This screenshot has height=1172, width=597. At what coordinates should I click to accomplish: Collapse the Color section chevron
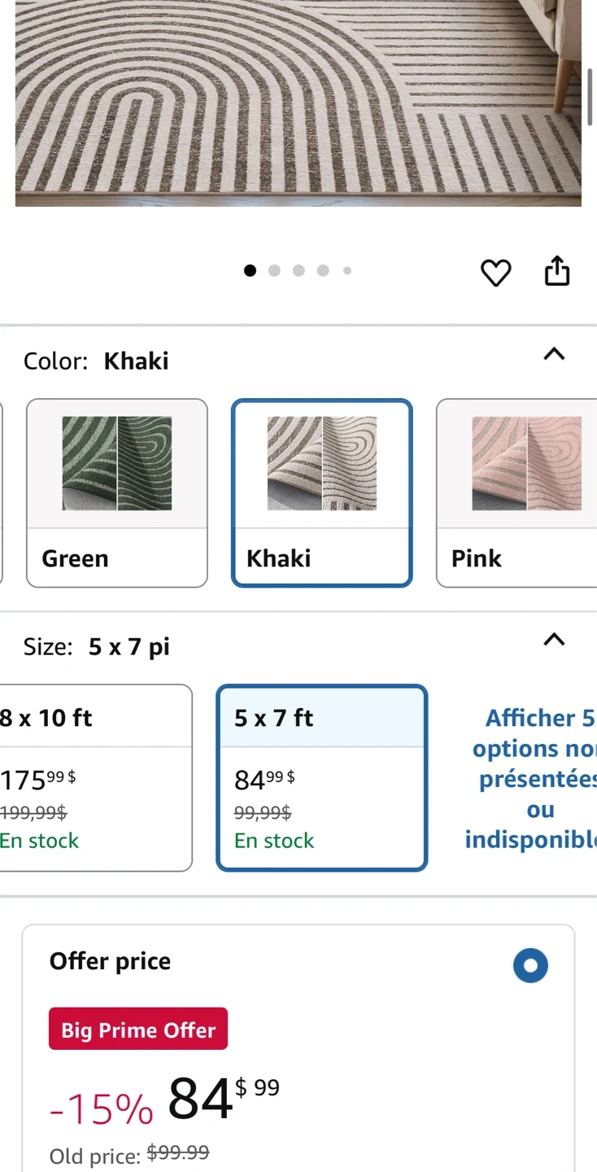[x=554, y=354]
